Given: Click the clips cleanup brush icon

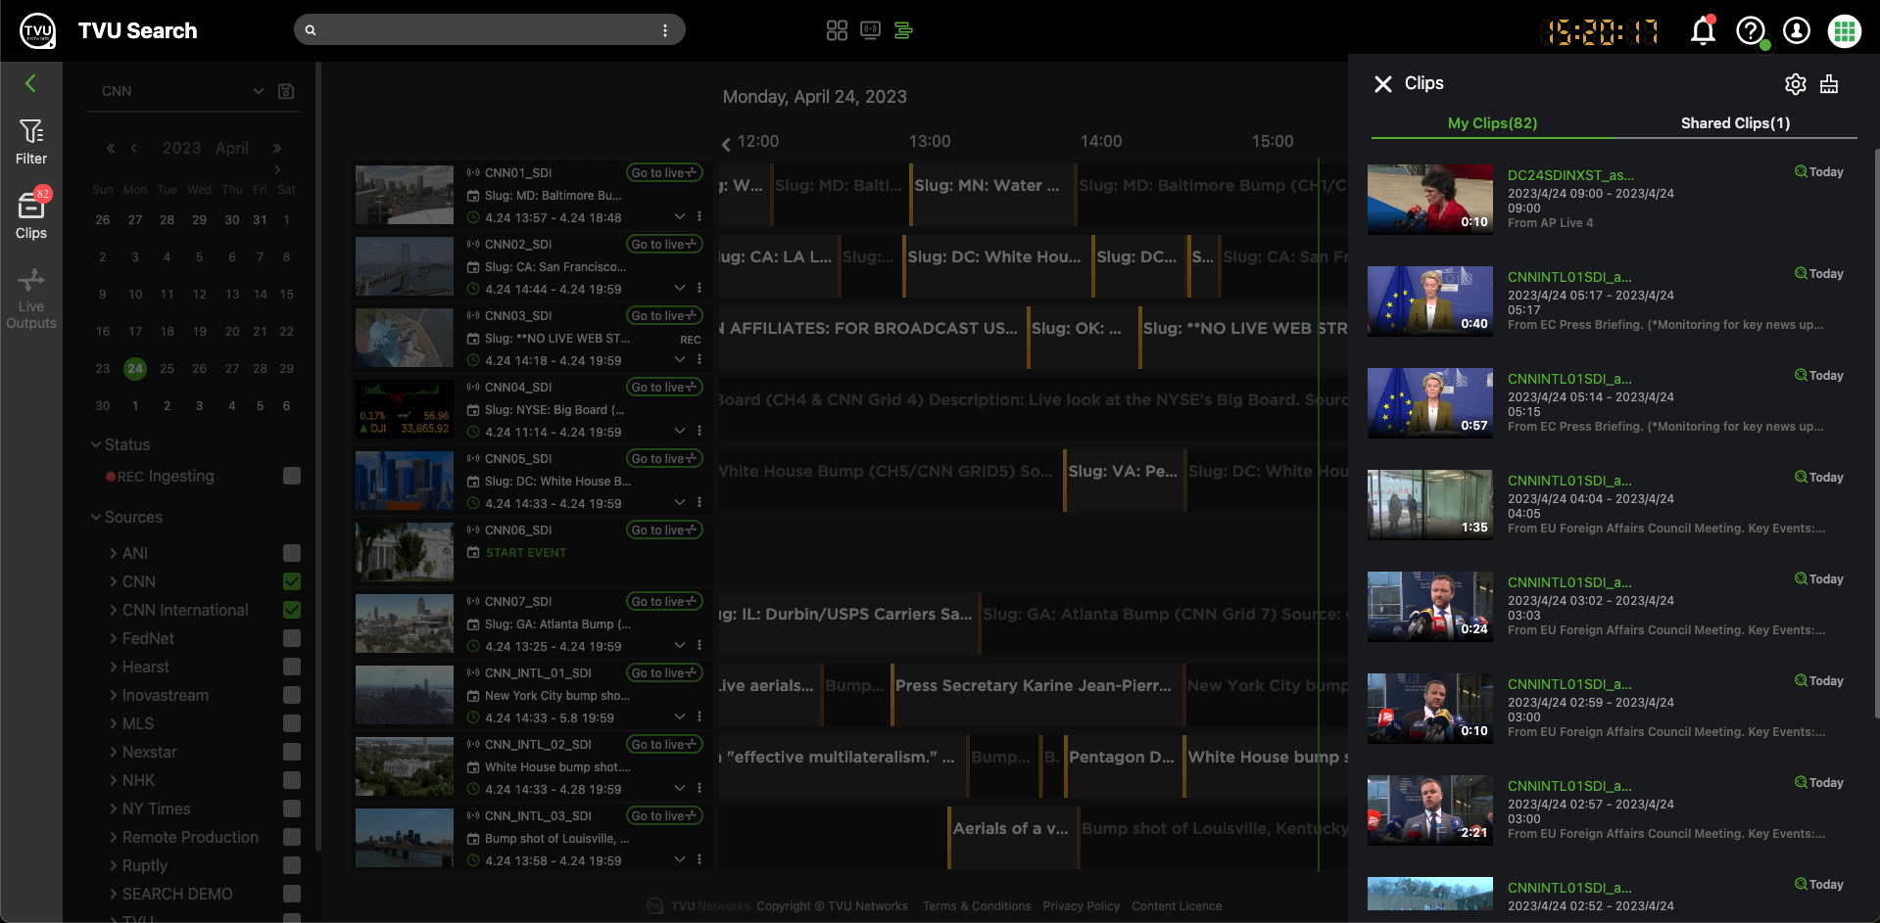Looking at the screenshot, I should coord(1829,84).
